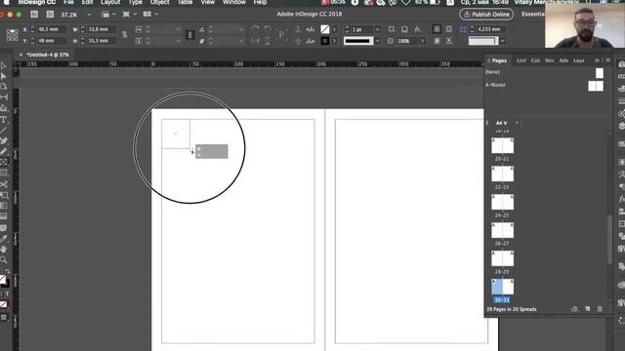Click the delete selected pages trash icon
The width and height of the screenshot is (625, 351).
tap(600, 309)
